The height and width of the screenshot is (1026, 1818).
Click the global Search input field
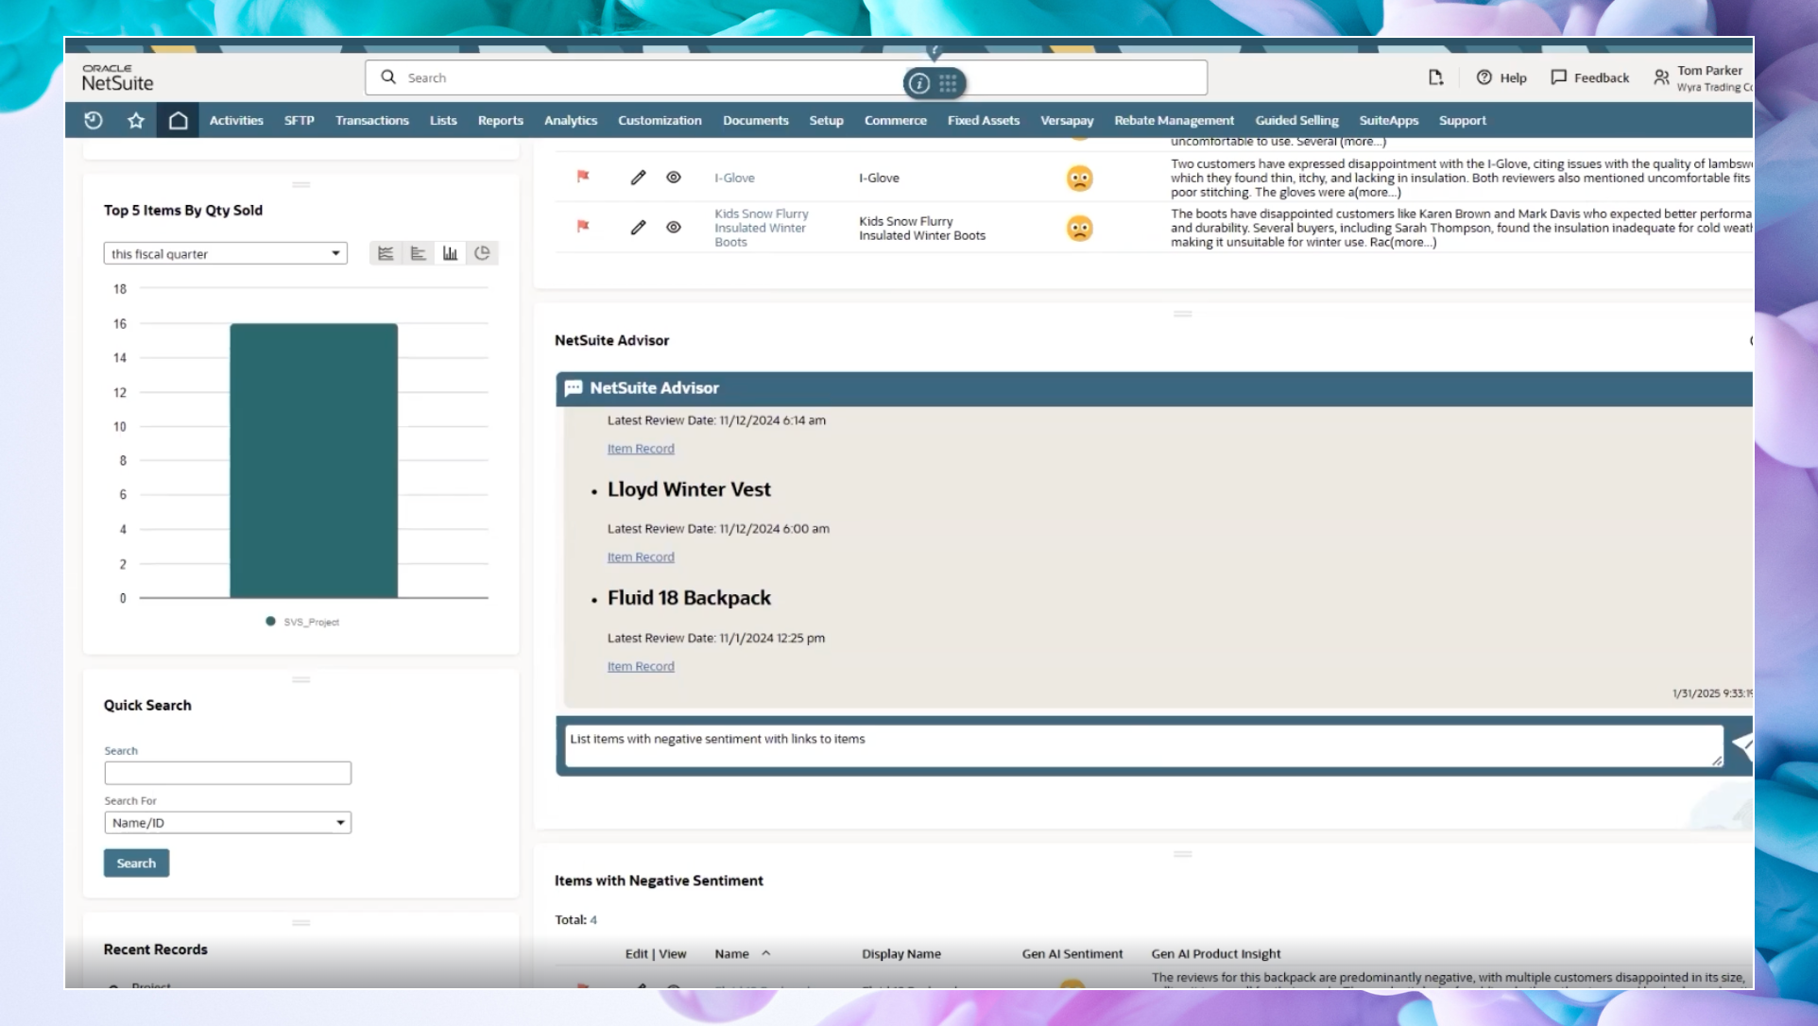click(786, 77)
